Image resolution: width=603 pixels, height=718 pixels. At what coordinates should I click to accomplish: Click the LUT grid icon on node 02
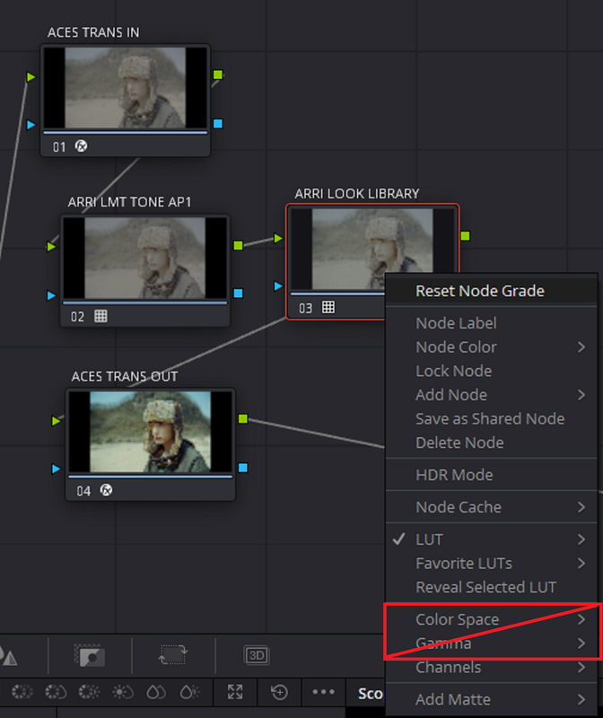click(x=100, y=316)
